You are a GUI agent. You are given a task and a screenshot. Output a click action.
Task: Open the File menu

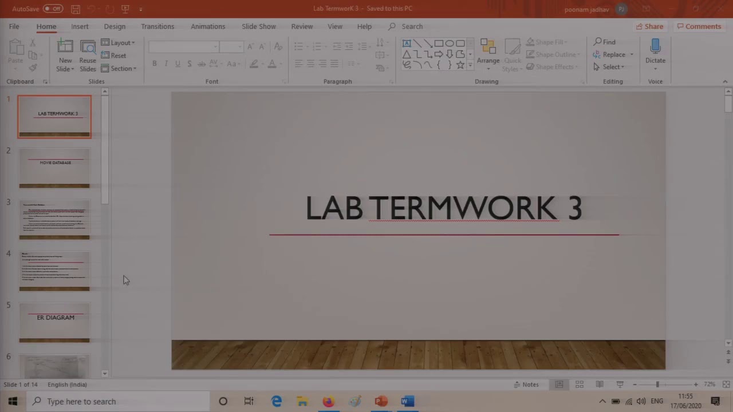[14, 26]
